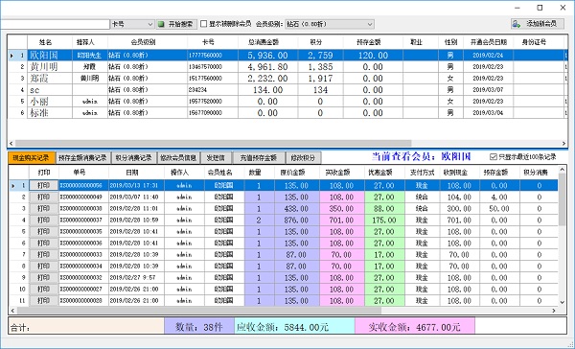Click 打印 button in purchase row 11

tap(44, 301)
